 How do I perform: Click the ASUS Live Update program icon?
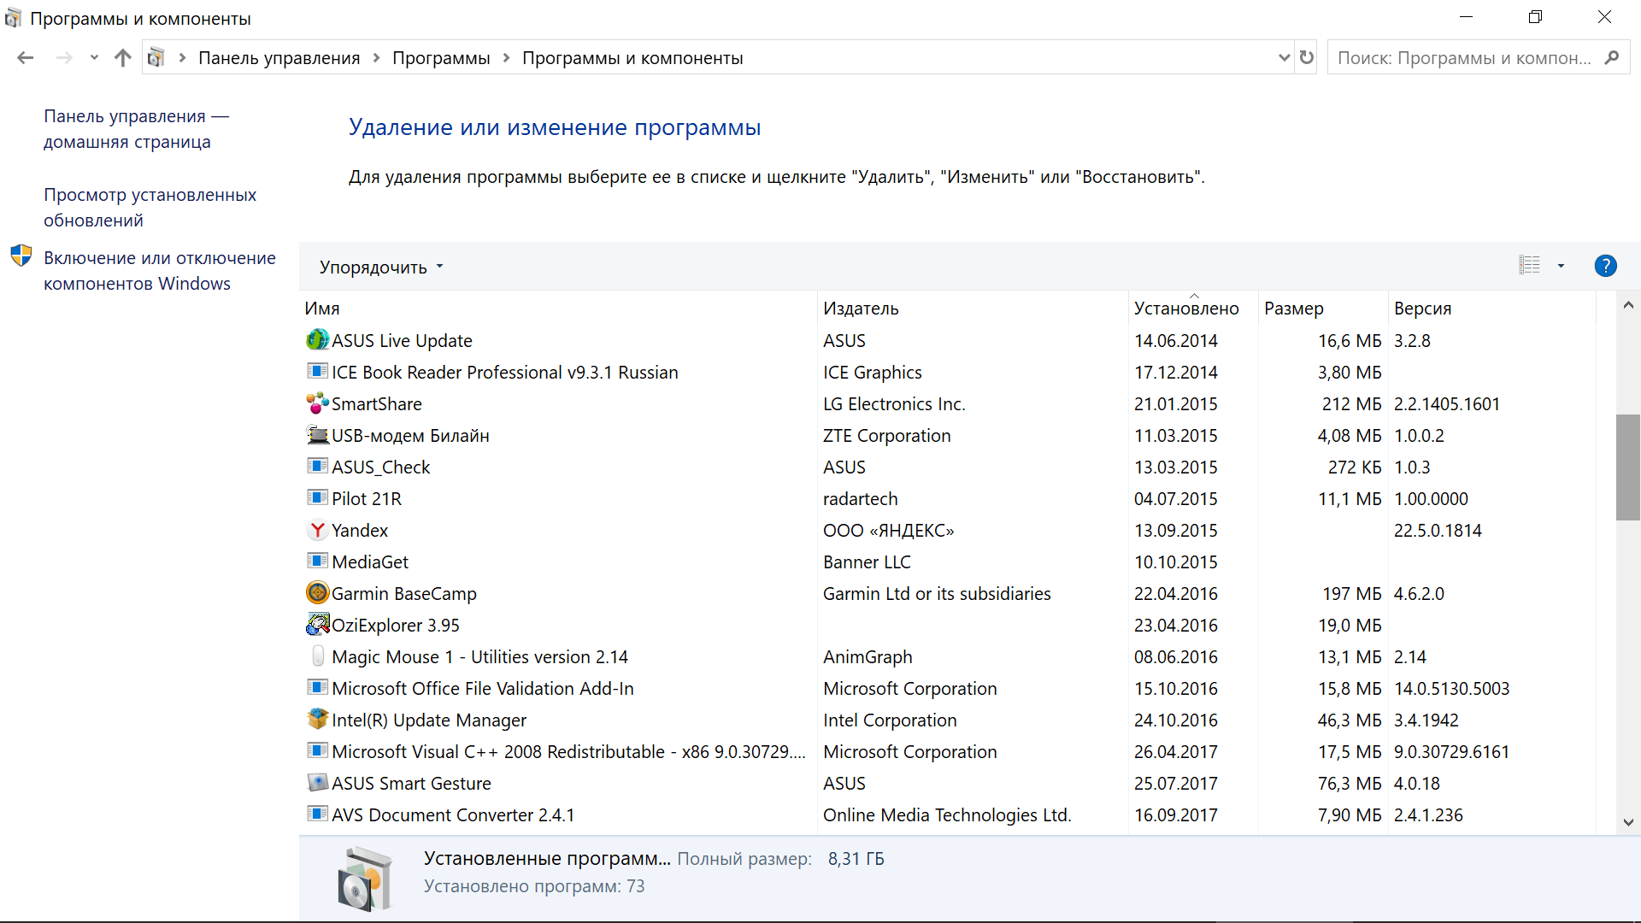coord(317,340)
